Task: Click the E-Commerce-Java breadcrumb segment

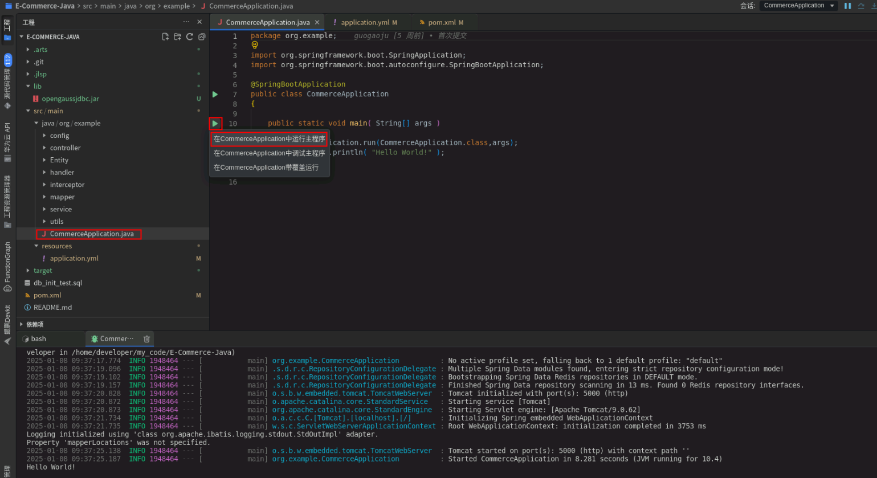Action: [x=44, y=6]
